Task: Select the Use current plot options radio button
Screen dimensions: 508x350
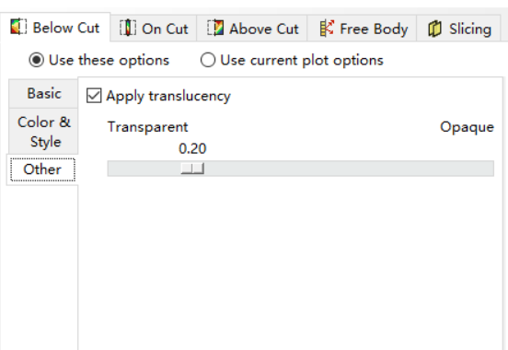Action: click(208, 60)
